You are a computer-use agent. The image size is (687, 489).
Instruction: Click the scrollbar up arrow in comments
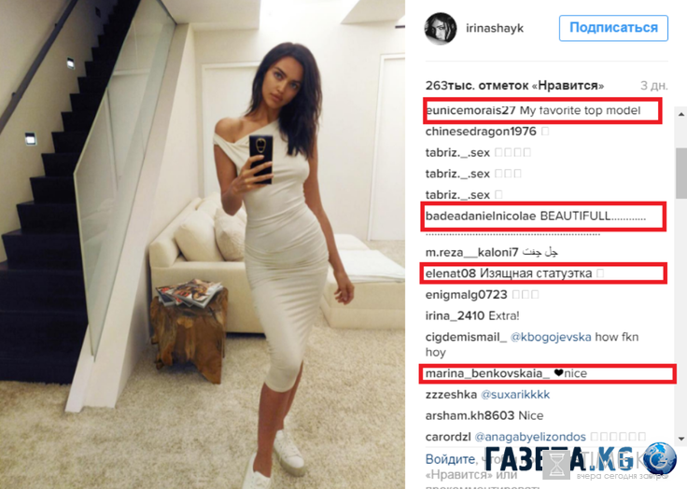[681, 115]
